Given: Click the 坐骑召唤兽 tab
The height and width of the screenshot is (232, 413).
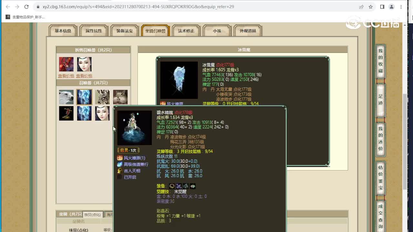Looking at the screenshot, I should pyautogui.click(x=155, y=31).
